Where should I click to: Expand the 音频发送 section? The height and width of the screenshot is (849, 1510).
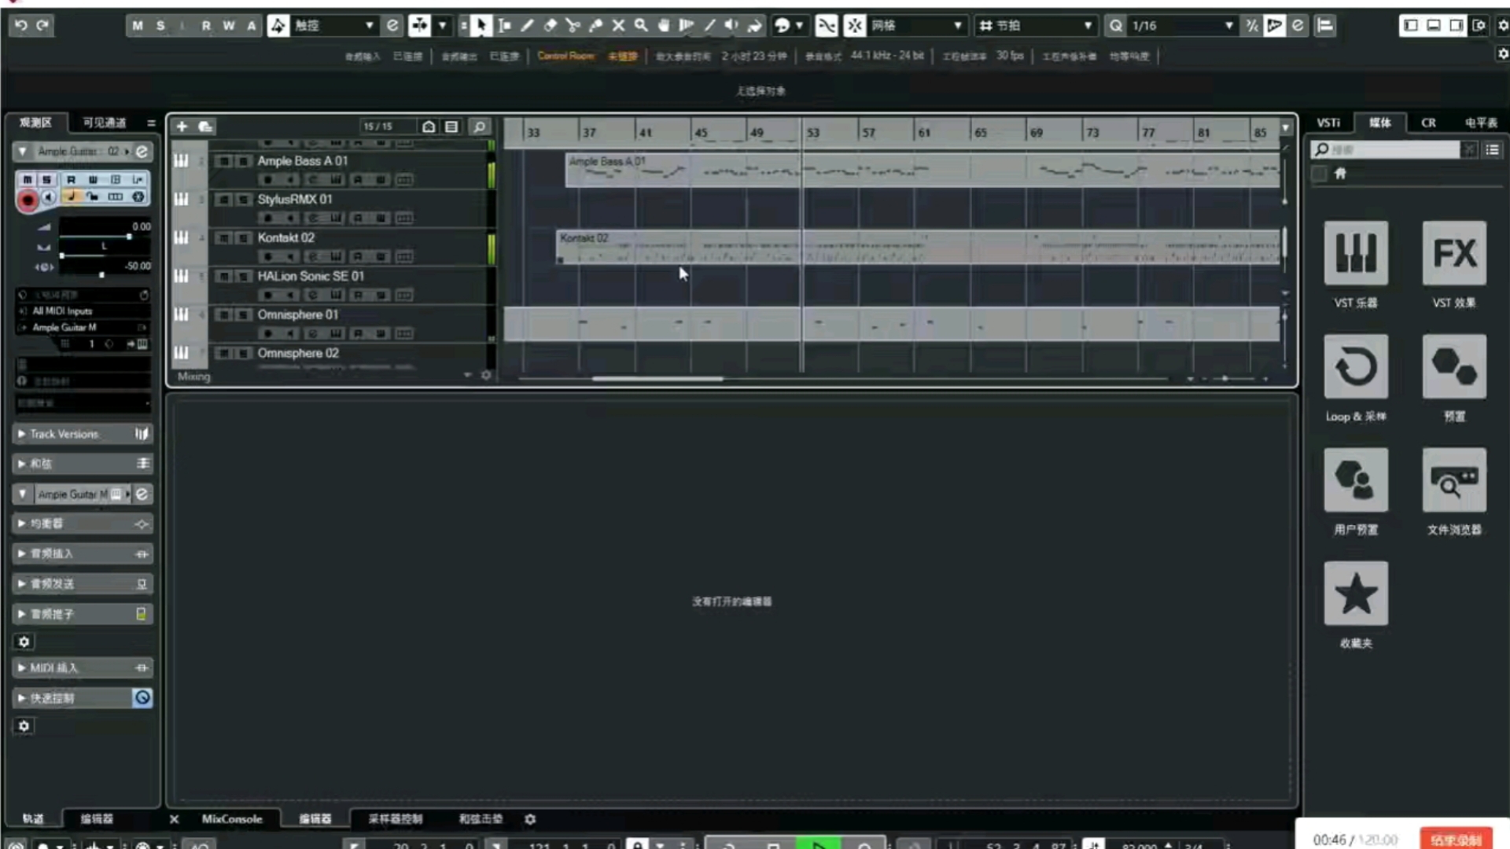83,584
